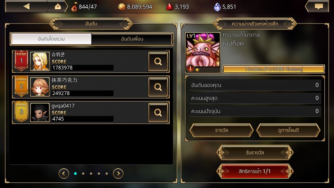Claim rewards with รับรางวัล button
This screenshot has height=188, width=334.
[x=255, y=153]
